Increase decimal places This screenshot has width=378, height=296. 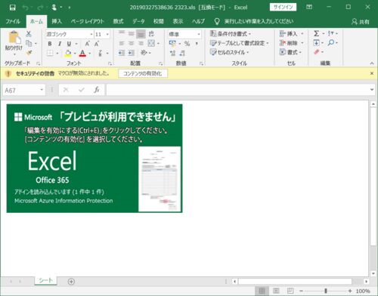tap(172, 53)
